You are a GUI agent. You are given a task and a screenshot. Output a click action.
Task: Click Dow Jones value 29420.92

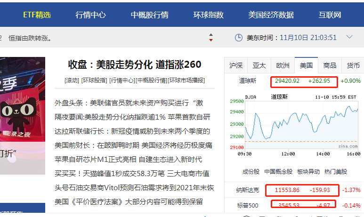point(287,81)
